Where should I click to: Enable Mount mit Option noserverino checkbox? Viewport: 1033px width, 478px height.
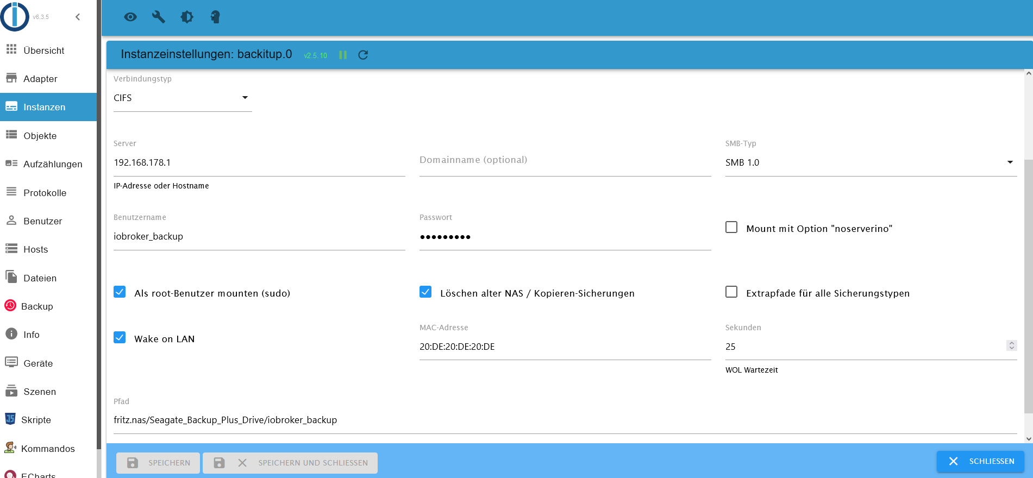point(731,228)
